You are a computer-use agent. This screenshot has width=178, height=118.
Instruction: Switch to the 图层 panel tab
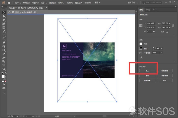(148, 10)
